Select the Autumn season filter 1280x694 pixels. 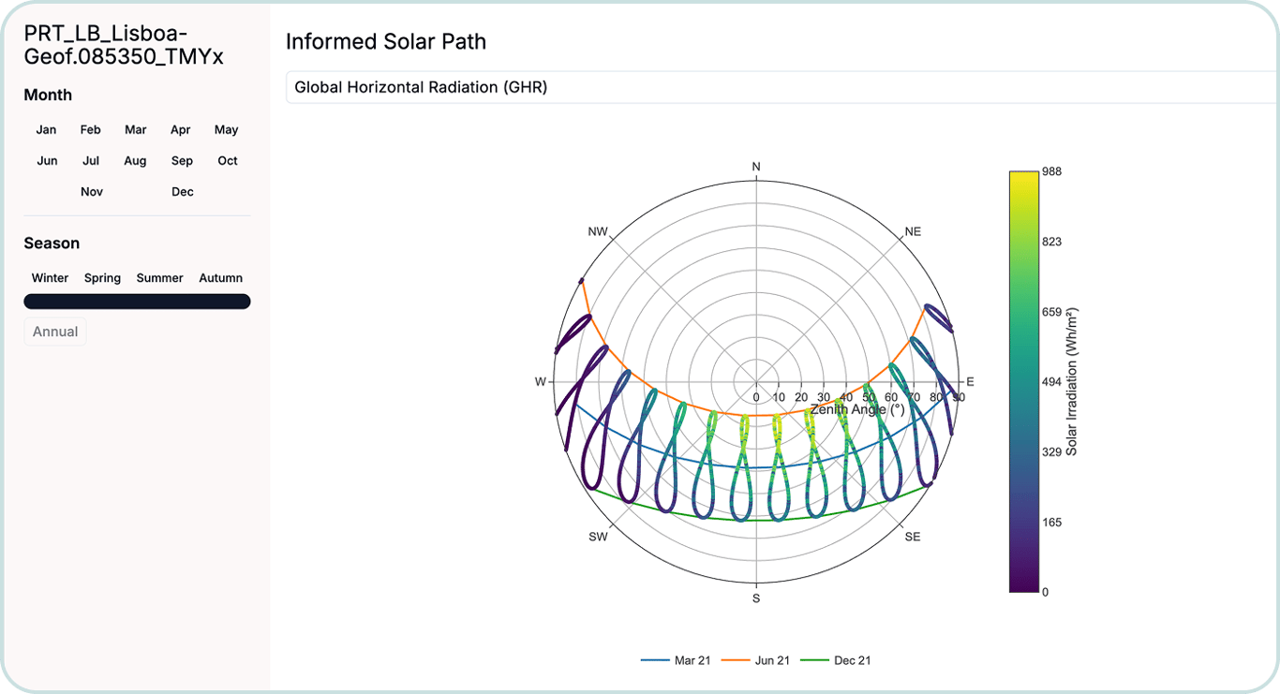click(x=220, y=277)
